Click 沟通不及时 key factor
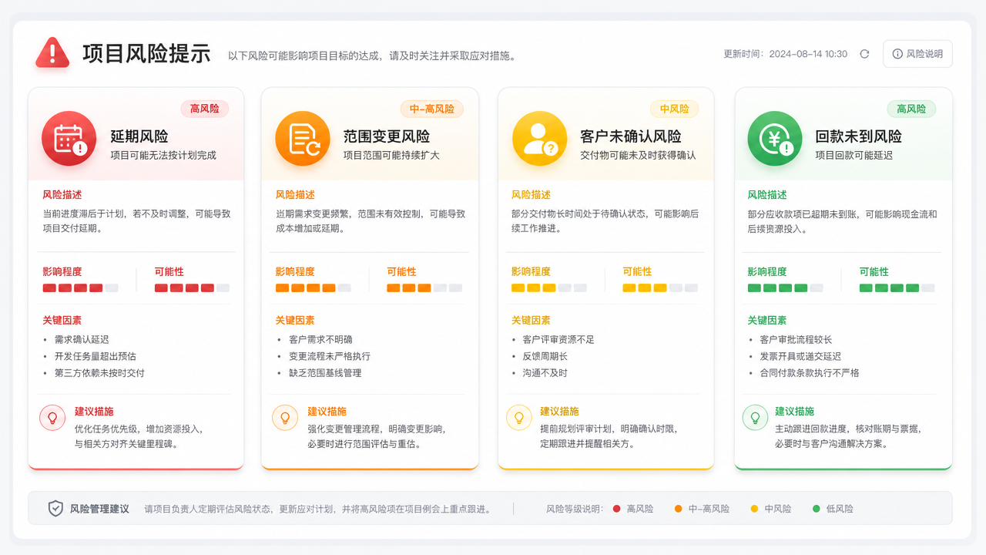Image resolution: width=986 pixels, height=555 pixels. (545, 373)
